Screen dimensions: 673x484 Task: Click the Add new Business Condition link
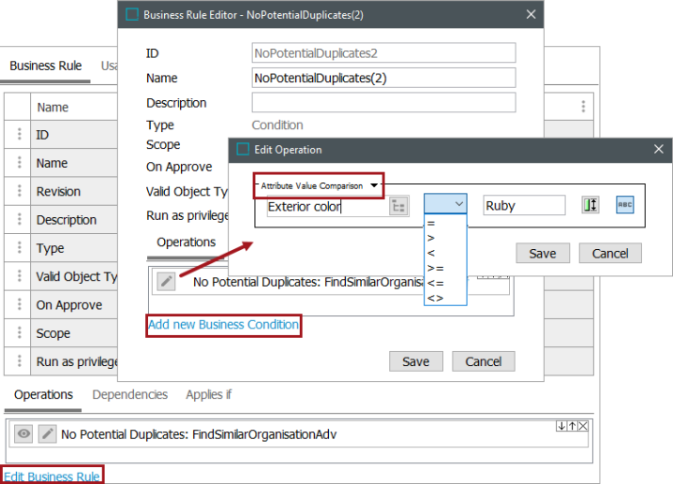point(224,325)
